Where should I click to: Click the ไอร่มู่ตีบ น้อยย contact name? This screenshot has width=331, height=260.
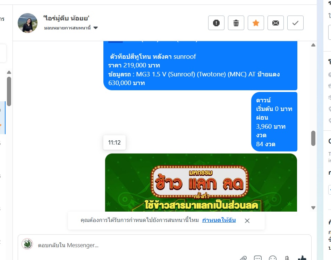point(66,18)
